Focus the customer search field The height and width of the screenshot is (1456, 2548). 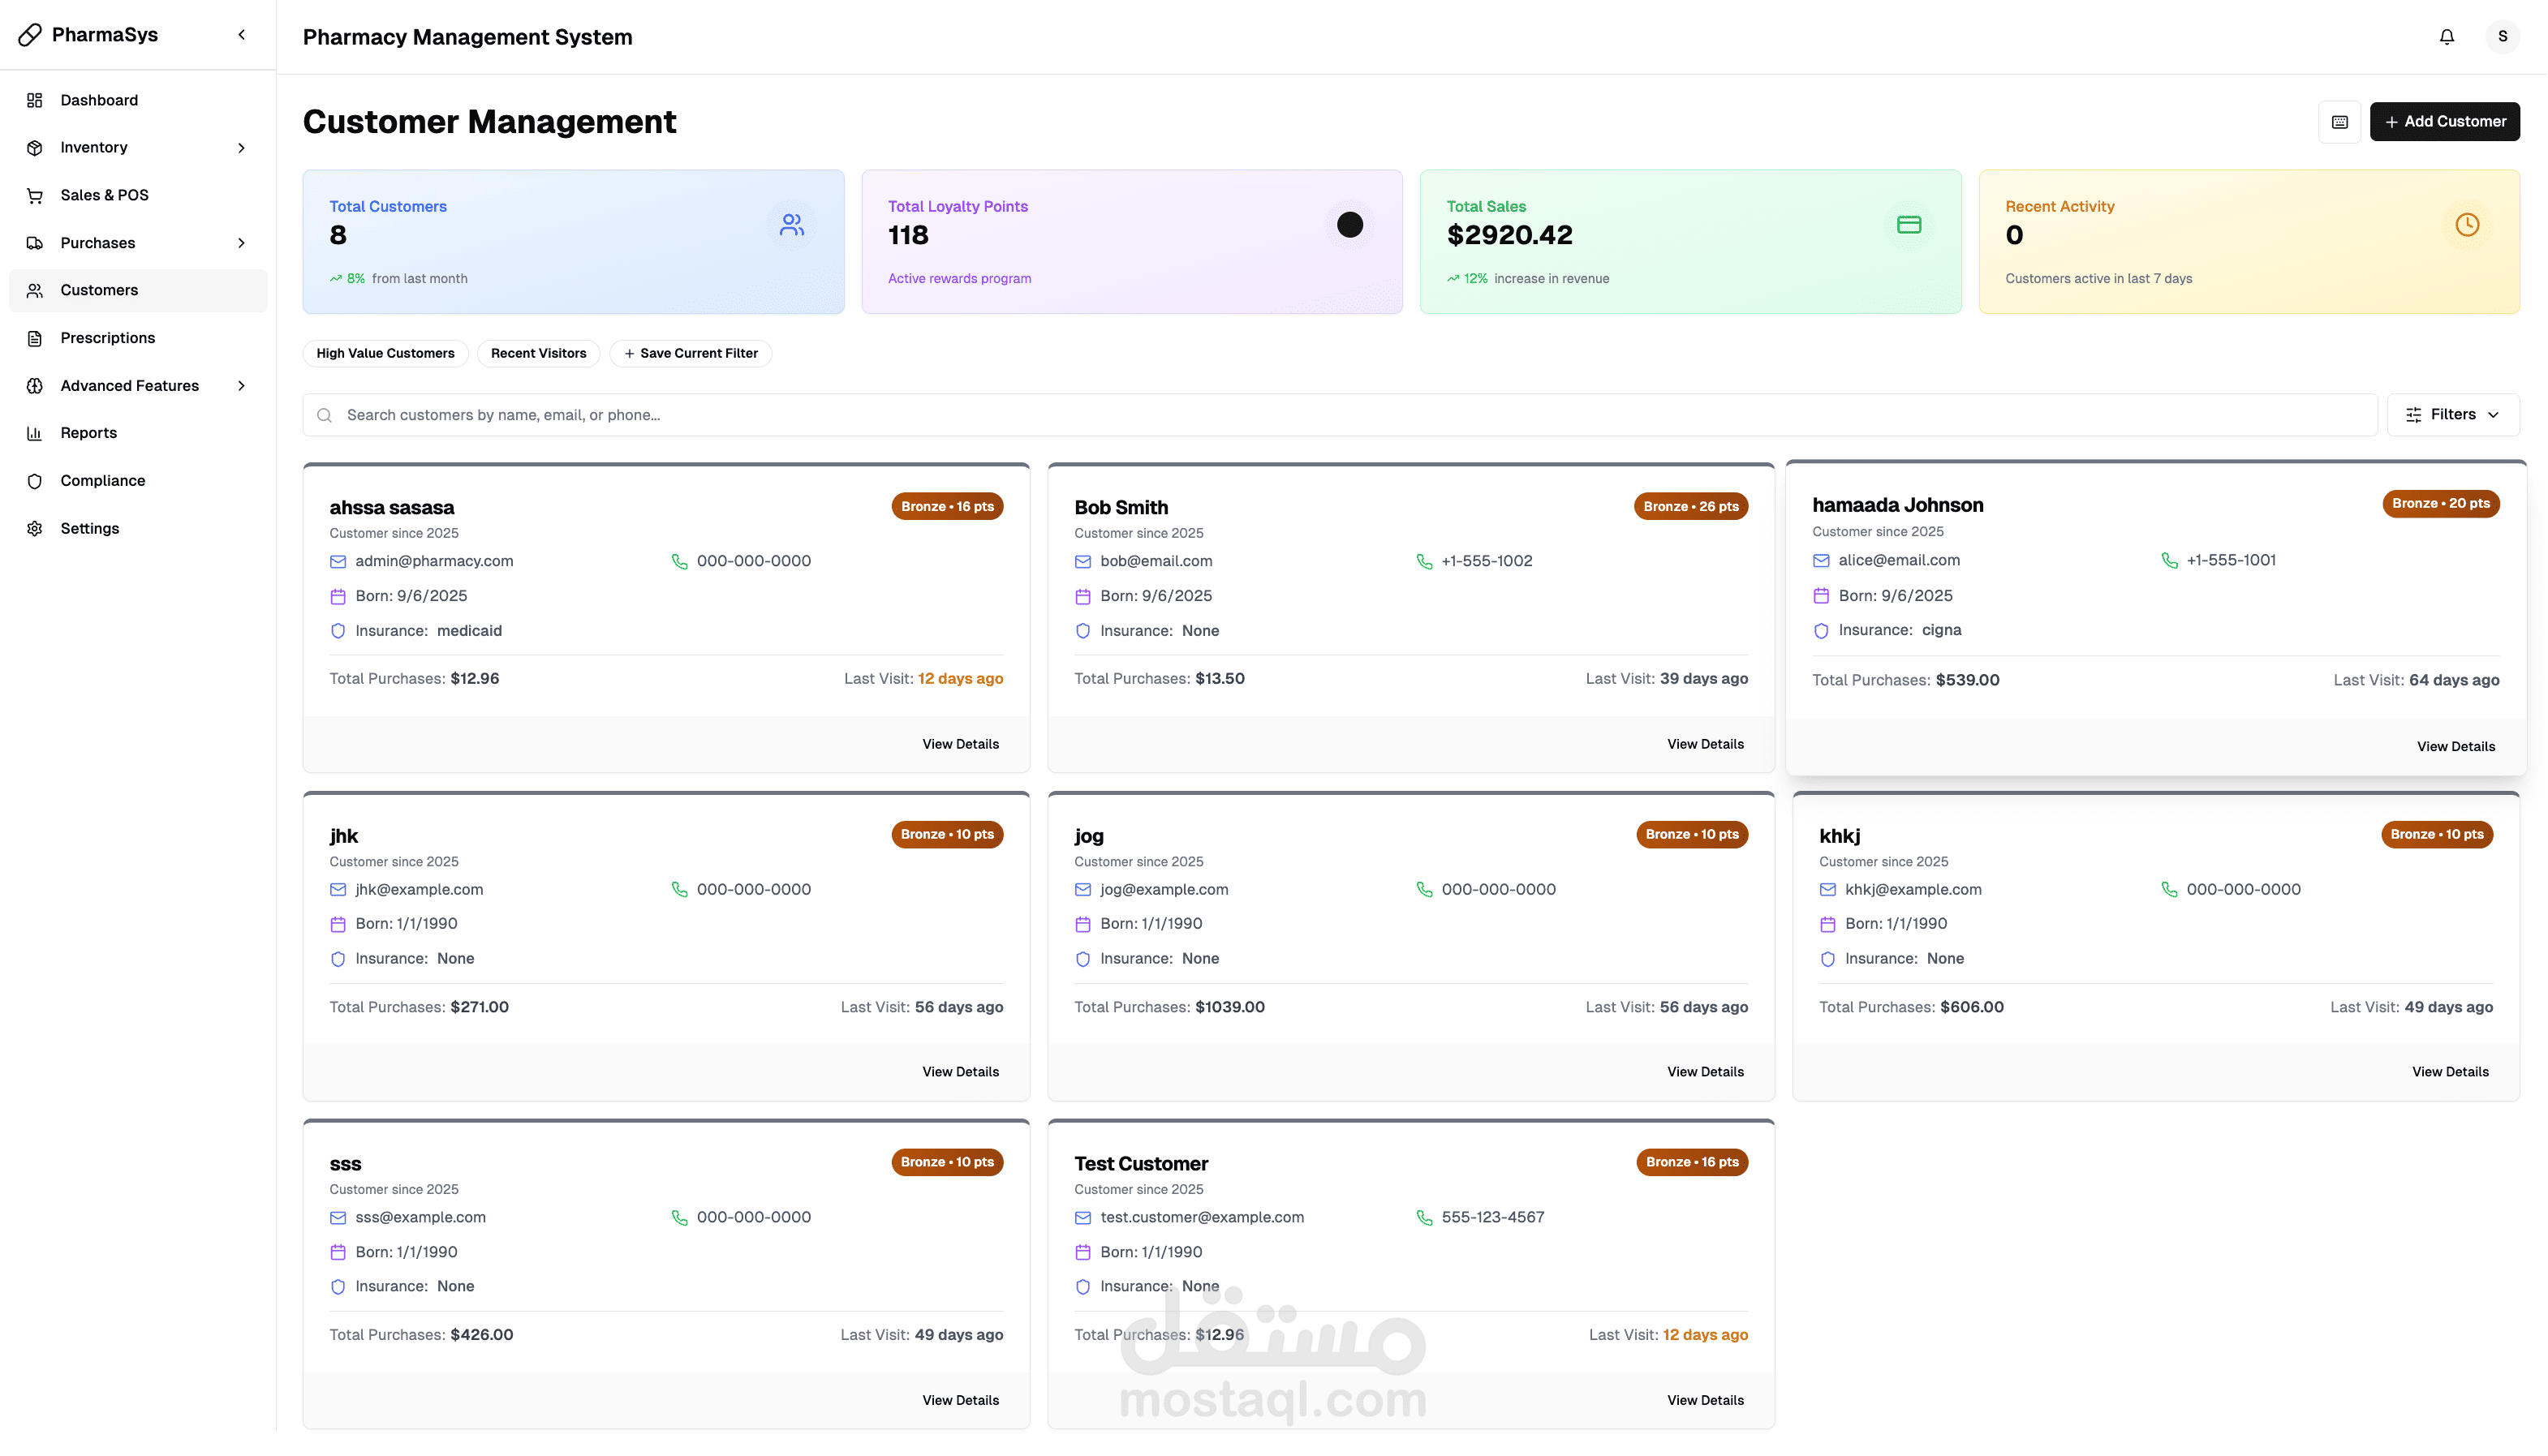pyautogui.click(x=1340, y=415)
